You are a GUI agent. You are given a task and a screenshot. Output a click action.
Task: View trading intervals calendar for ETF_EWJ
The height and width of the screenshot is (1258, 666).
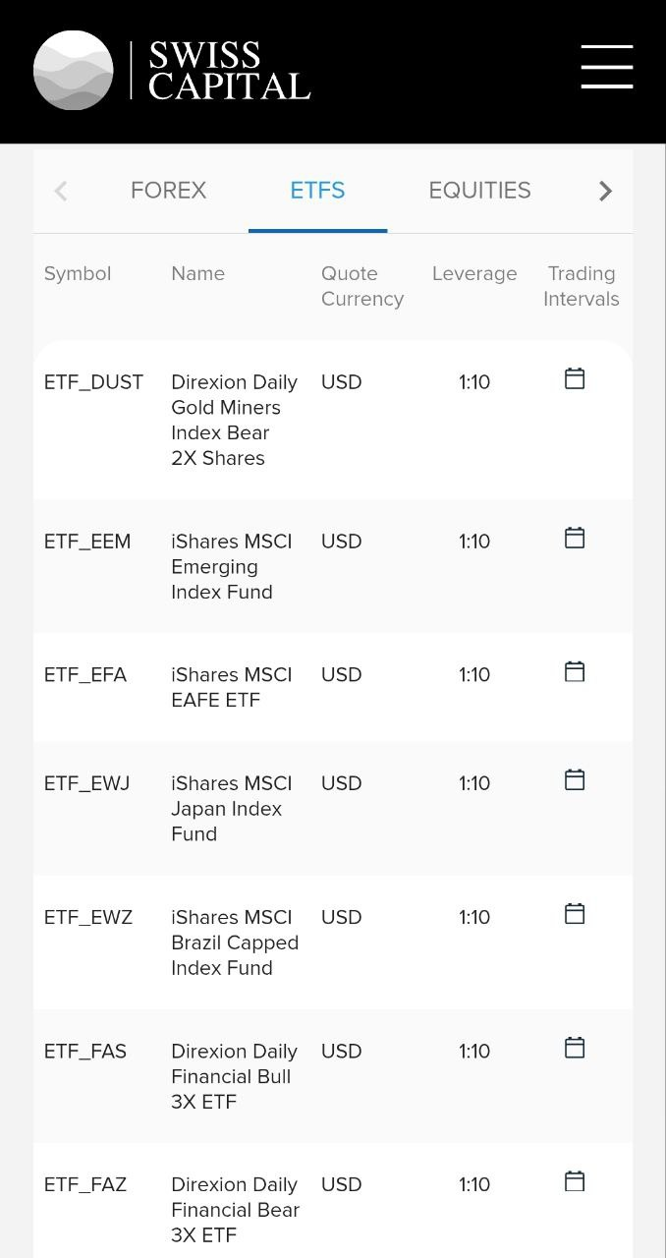pos(575,779)
